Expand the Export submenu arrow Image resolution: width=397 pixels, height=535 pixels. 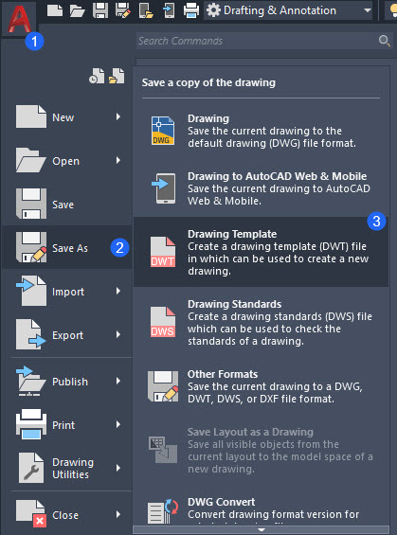118,334
